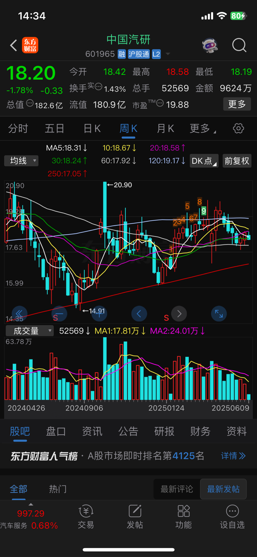Image resolution: width=257 pixels, height=557 pixels.
Task: Open the 资讯 tab
Action: 92,431
